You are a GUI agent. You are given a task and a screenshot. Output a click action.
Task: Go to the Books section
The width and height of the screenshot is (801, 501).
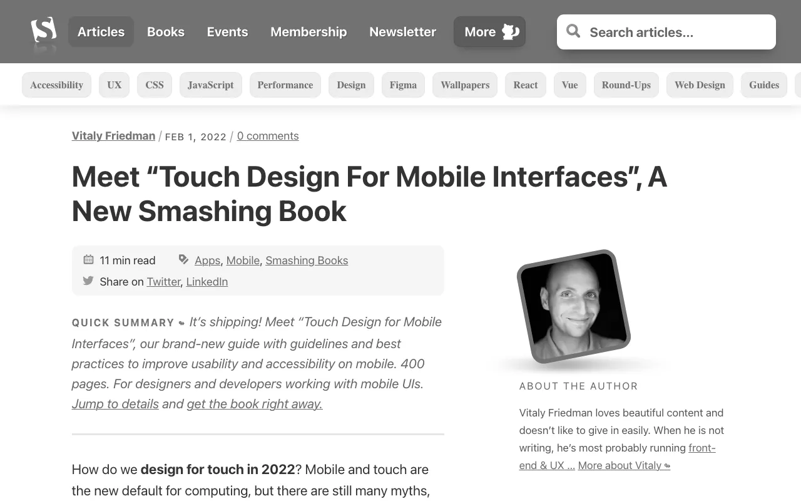click(166, 32)
